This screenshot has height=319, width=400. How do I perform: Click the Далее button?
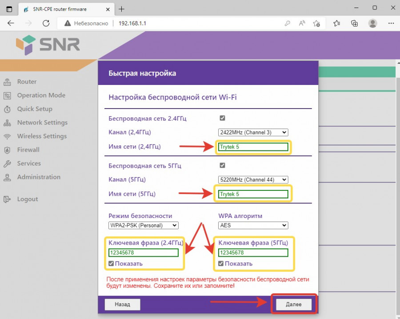tap(293, 304)
